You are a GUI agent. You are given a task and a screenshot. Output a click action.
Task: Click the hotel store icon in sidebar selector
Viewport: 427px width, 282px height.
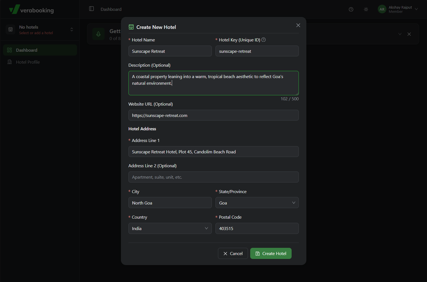(x=11, y=29)
